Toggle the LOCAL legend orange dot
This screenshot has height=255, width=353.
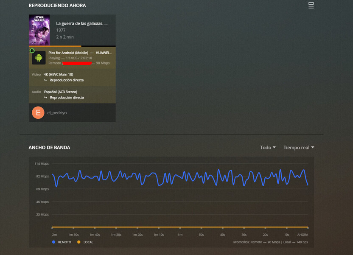tap(79, 242)
